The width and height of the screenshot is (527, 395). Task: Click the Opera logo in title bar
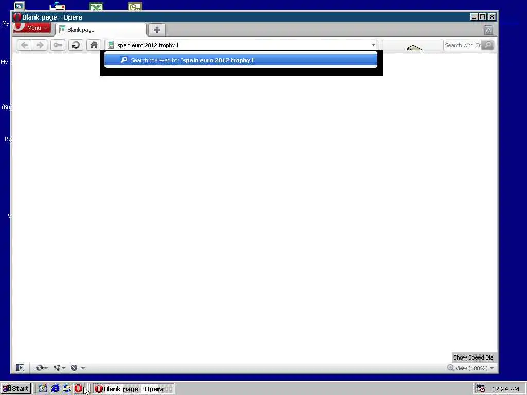pos(17,17)
